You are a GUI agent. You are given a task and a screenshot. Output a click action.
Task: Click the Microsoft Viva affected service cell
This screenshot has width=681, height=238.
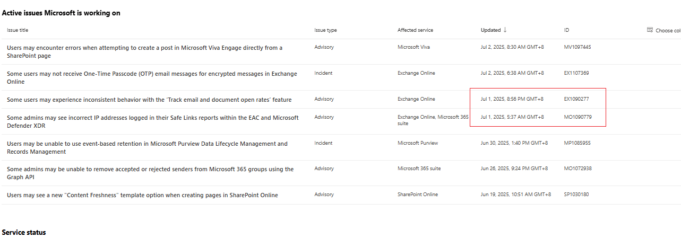coord(414,47)
